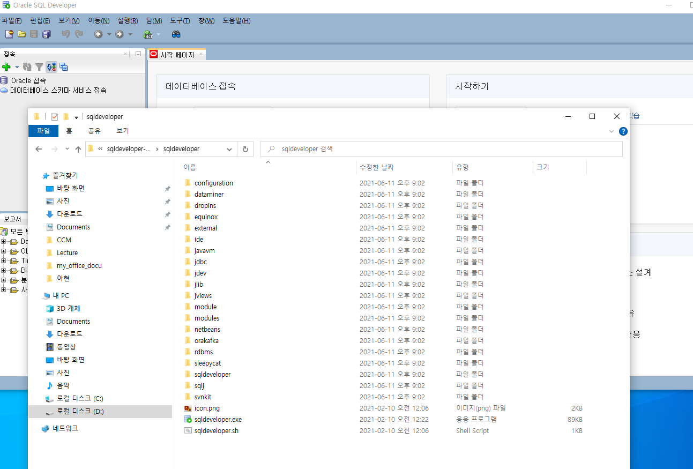Viewport: 693px width, 469px height.
Task: Open Forward history dropdown arrow in SQL Developer
Action: point(130,34)
